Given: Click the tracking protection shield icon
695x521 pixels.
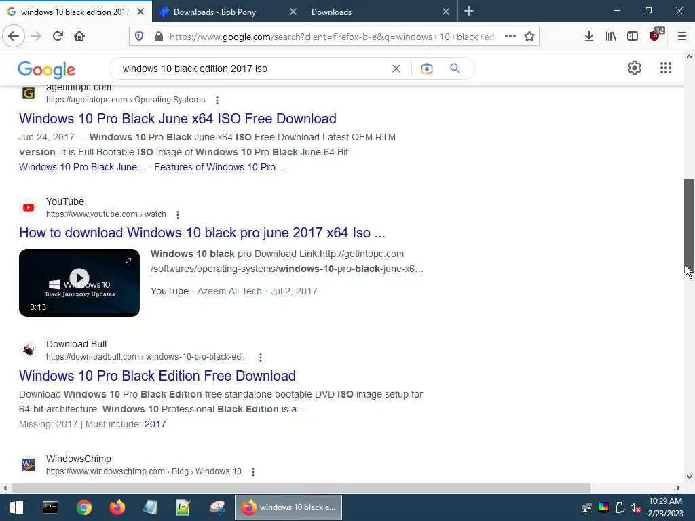Looking at the screenshot, I should pyautogui.click(x=139, y=37).
